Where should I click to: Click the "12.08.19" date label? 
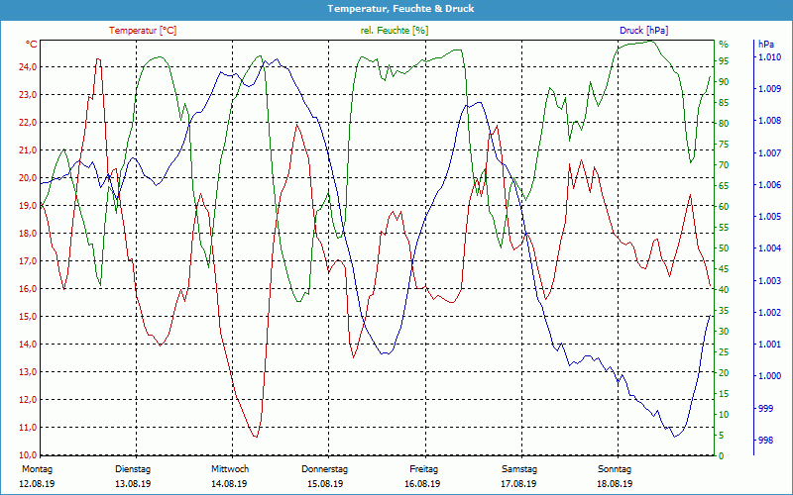(x=37, y=484)
